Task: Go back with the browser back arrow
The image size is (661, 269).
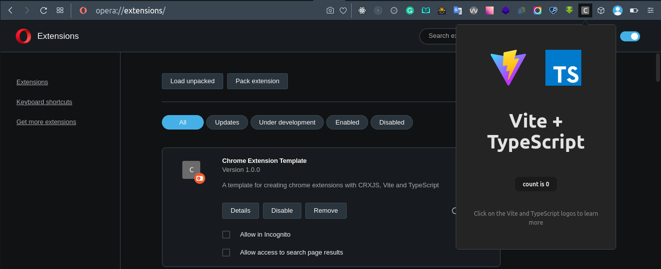Action: 10,10
